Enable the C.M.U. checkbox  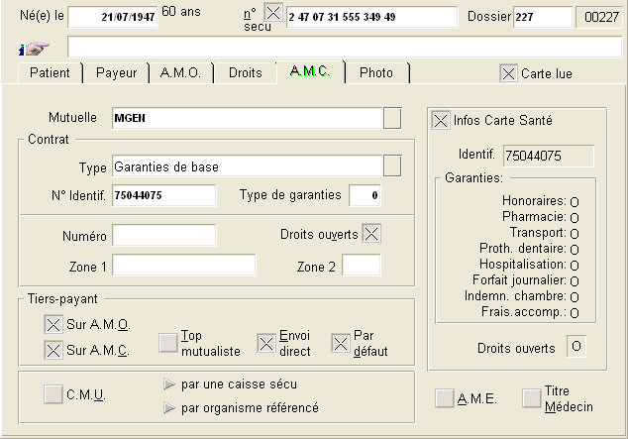(x=52, y=395)
